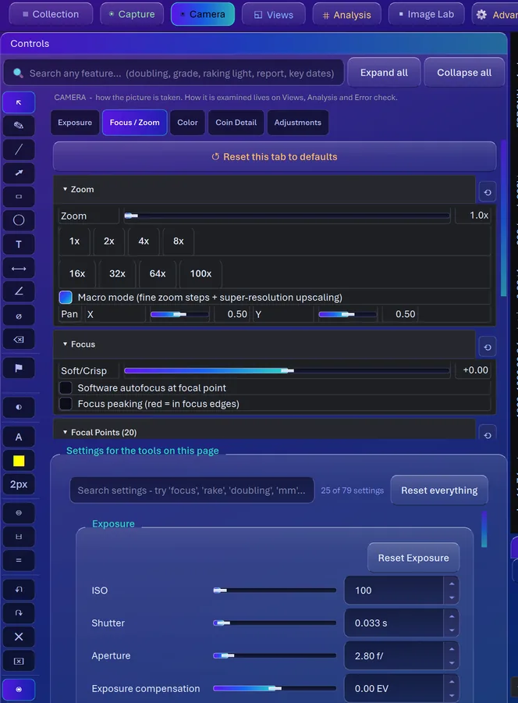Decrease the ISO value with down stepper
This screenshot has height=703, width=518.
[451, 598]
